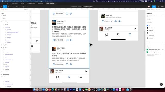Click home icon in center frame navbar

[x=57, y=77]
